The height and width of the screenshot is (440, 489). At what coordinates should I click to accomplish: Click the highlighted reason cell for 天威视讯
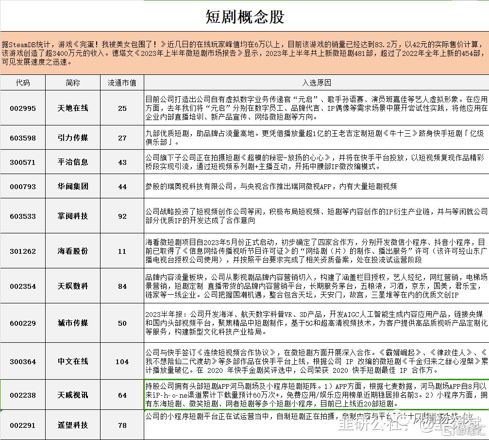[x=316, y=395]
